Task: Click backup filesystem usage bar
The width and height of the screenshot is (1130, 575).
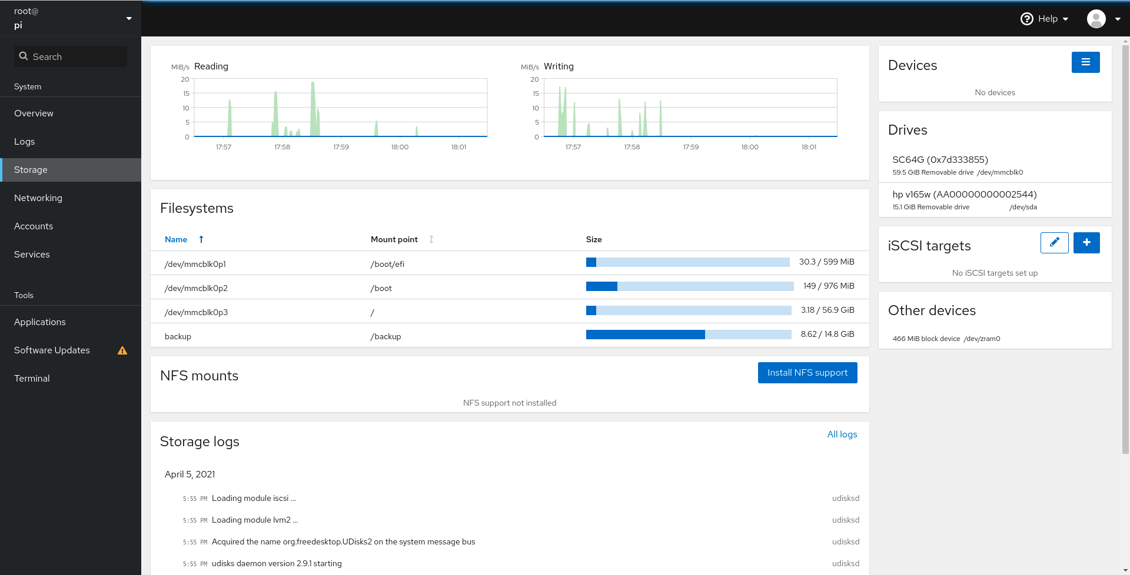Action: (688, 335)
